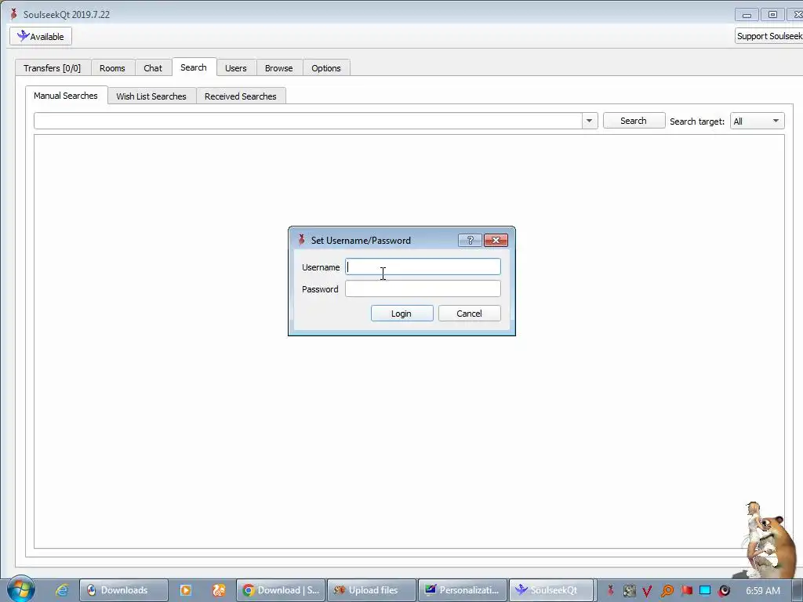This screenshot has width=803, height=602.
Task: Switch to Received Searches subtab
Action: click(x=240, y=96)
